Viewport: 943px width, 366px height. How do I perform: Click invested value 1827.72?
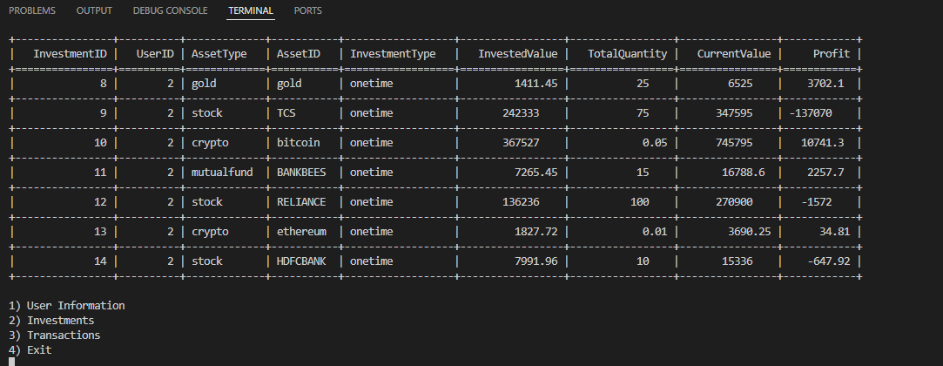(535, 231)
